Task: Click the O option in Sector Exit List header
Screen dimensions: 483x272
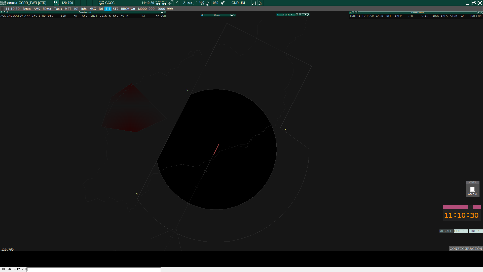Action: pos(351,13)
